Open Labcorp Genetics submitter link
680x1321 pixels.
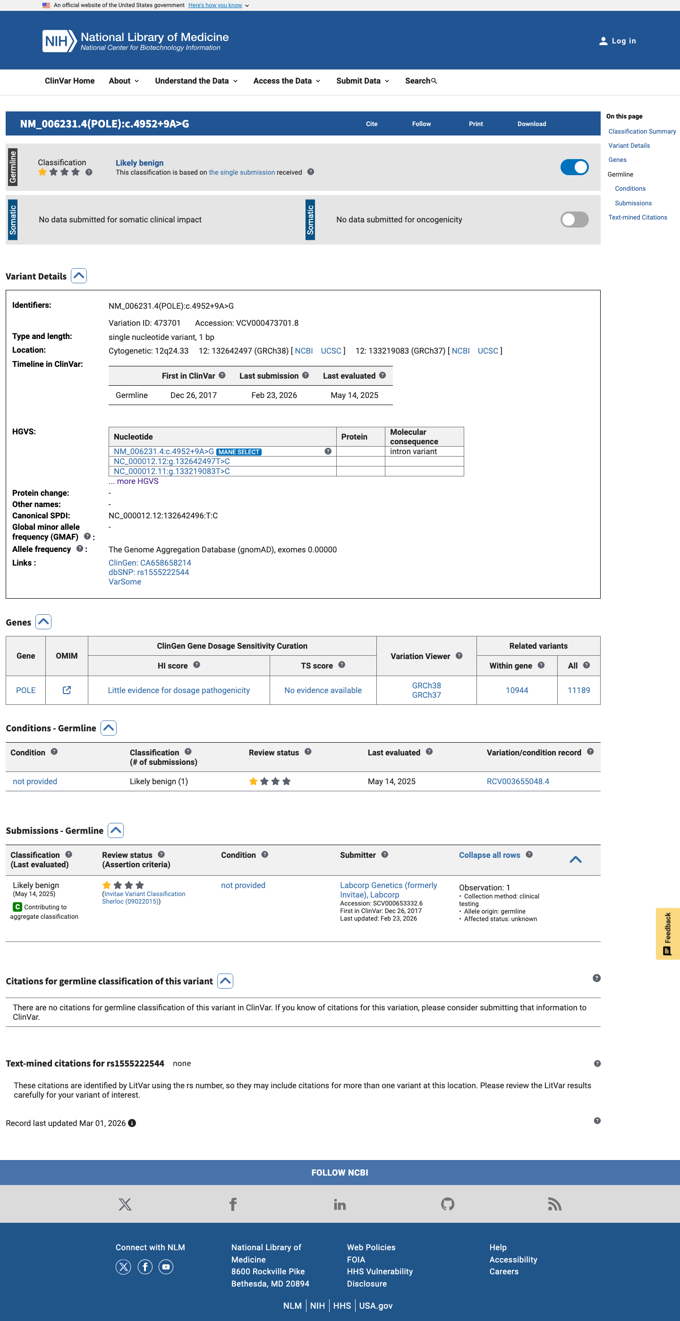point(388,890)
